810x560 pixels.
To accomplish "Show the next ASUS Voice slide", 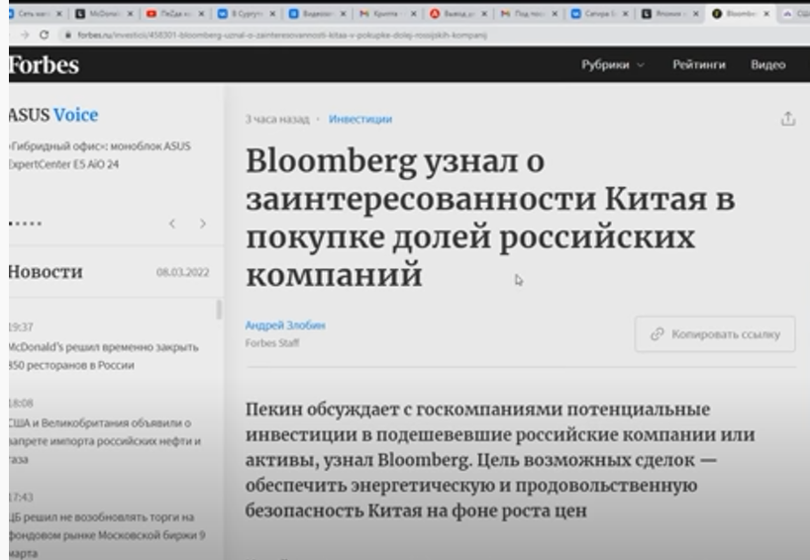I will pos(203,224).
